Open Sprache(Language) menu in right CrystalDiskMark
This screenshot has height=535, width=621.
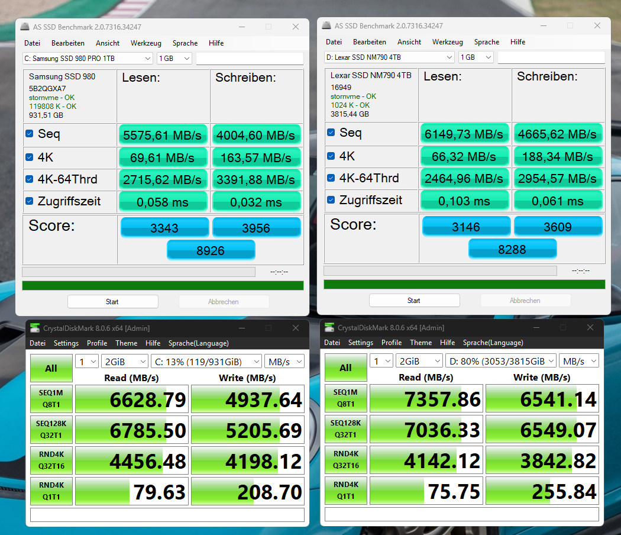pyautogui.click(x=493, y=343)
